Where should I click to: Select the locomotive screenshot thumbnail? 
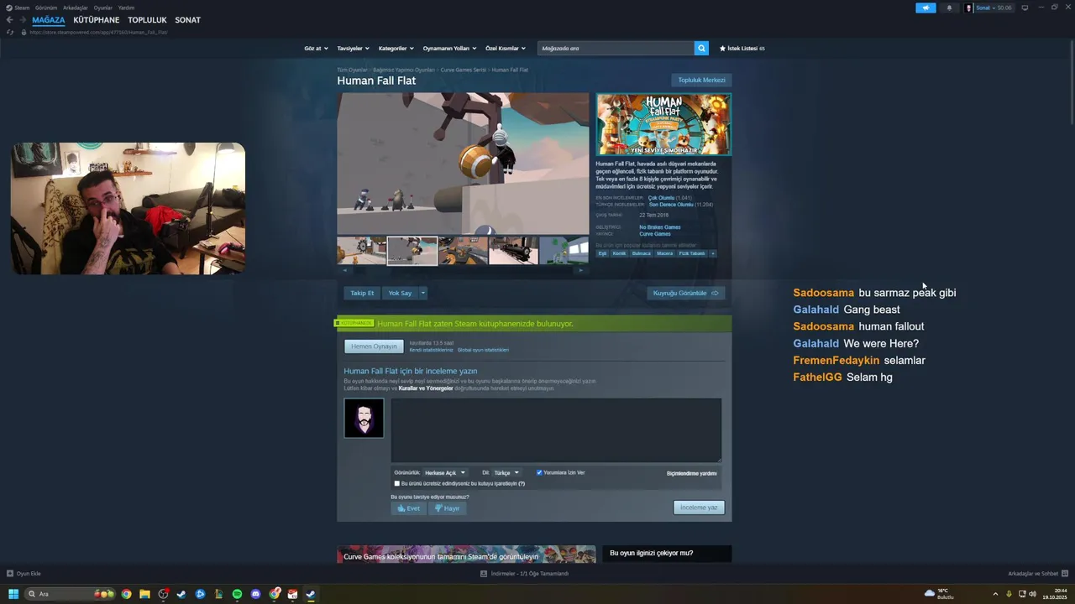point(513,251)
